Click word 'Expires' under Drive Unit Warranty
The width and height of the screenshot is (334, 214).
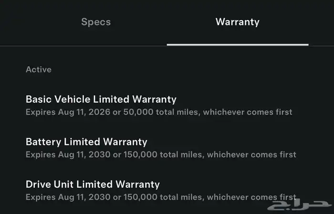41,197
